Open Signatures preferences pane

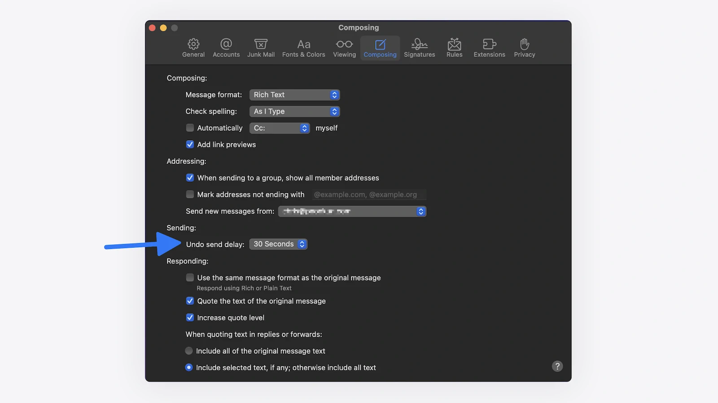point(419,48)
